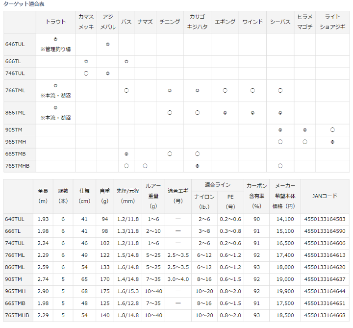Click ※本流・湖沼 note in 766TML row

[x=55, y=96]
